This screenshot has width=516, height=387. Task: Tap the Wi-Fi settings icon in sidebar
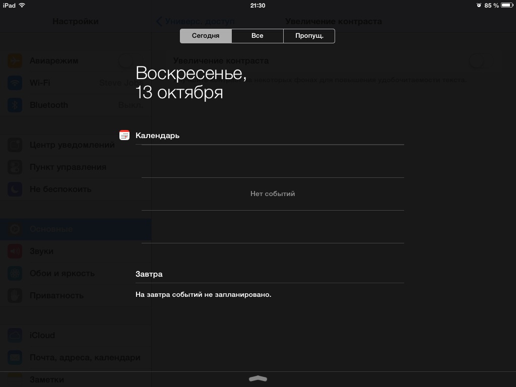click(x=15, y=83)
